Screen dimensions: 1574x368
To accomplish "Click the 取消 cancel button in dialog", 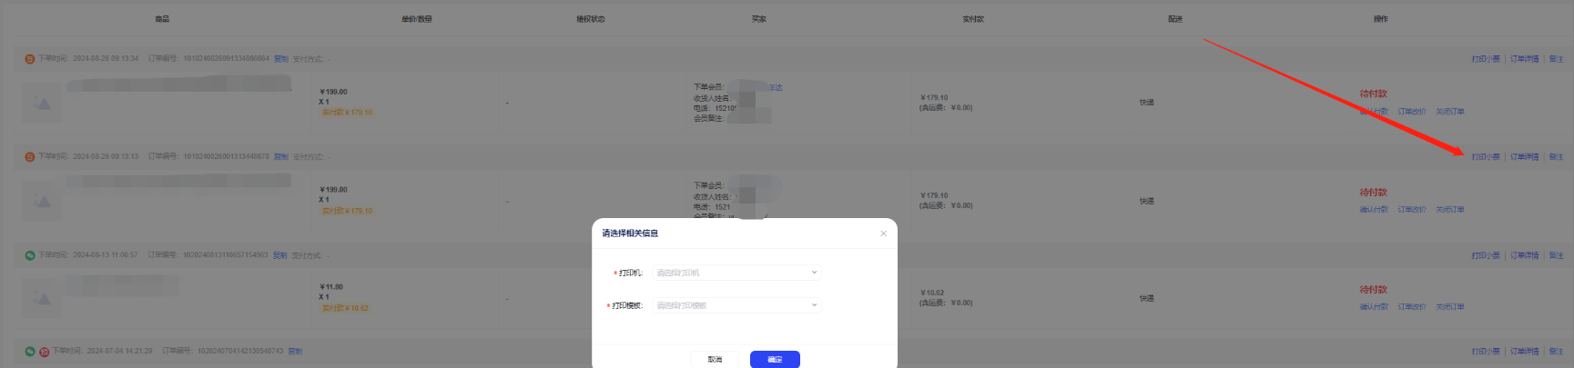I will coord(715,359).
